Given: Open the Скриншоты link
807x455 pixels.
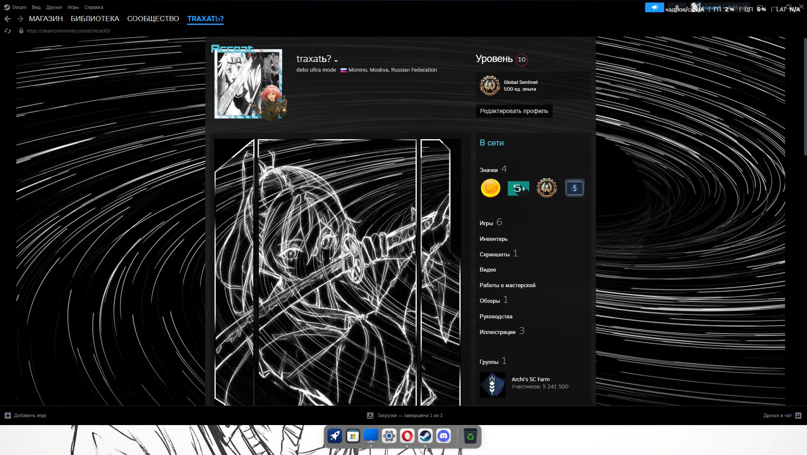Looking at the screenshot, I should 494,254.
